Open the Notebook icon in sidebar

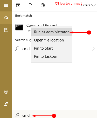[x=6, y=30]
